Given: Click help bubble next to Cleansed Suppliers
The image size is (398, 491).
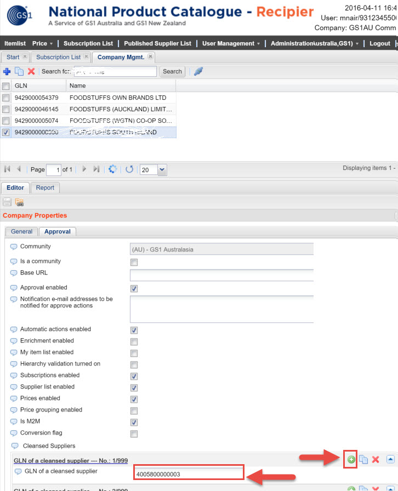Looking at the screenshot, I should coord(15,446).
